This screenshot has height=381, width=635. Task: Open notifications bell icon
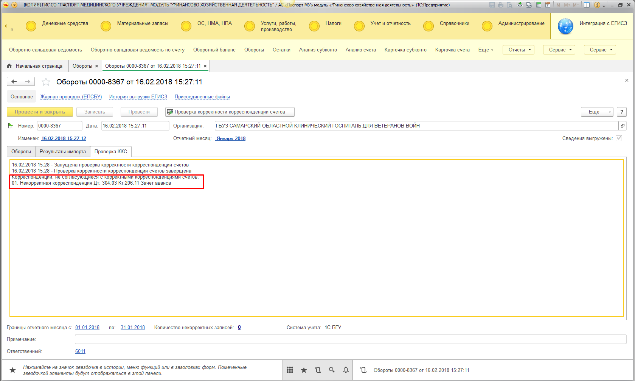pos(346,370)
